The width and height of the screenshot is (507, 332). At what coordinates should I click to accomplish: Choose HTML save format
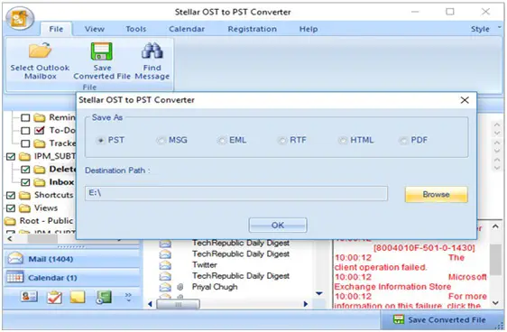coord(356,141)
